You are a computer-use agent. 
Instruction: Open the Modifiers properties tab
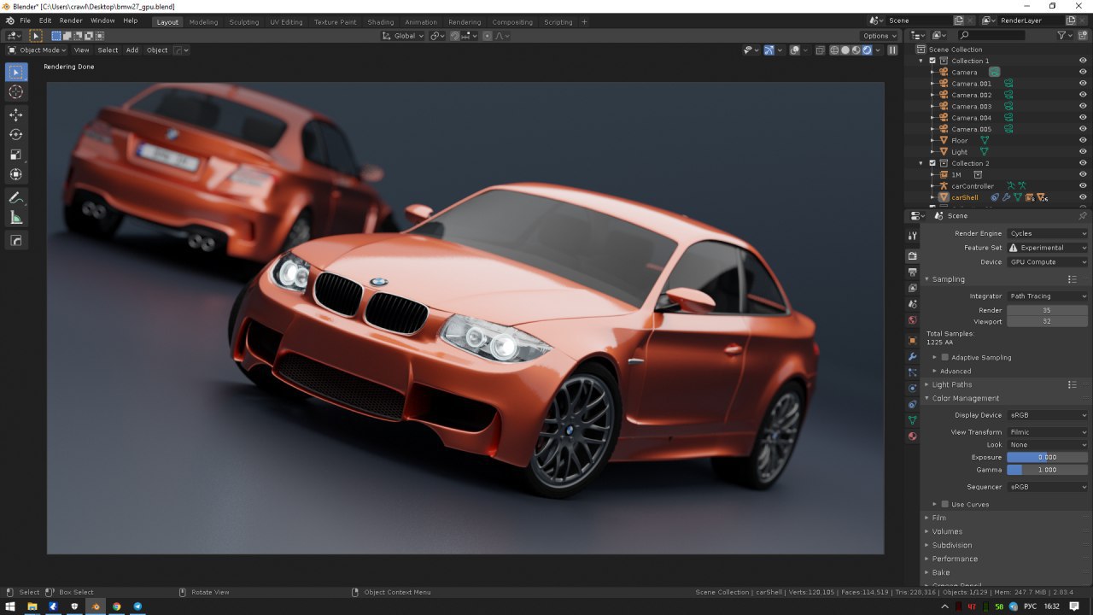(912, 356)
